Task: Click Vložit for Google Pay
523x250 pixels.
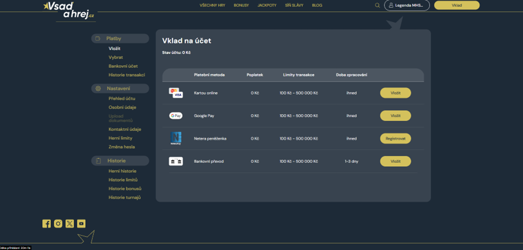Action: point(396,116)
